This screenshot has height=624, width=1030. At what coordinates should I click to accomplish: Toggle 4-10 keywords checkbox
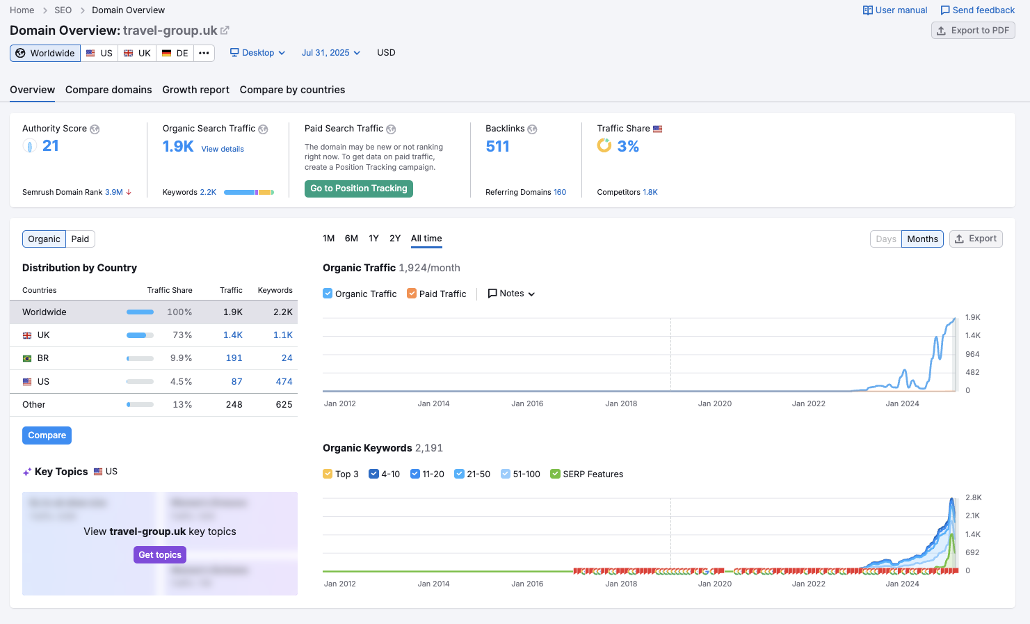coord(373,474)
